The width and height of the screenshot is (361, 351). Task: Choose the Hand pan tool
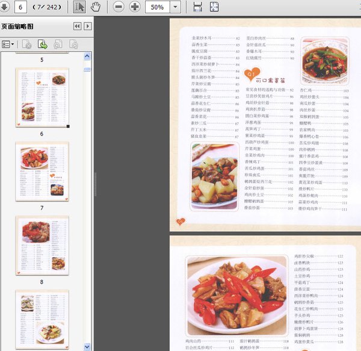[96, 7]
